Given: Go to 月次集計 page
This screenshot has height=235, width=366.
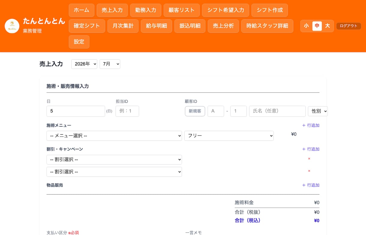Looking at the screenshot, I should [123, 26].
